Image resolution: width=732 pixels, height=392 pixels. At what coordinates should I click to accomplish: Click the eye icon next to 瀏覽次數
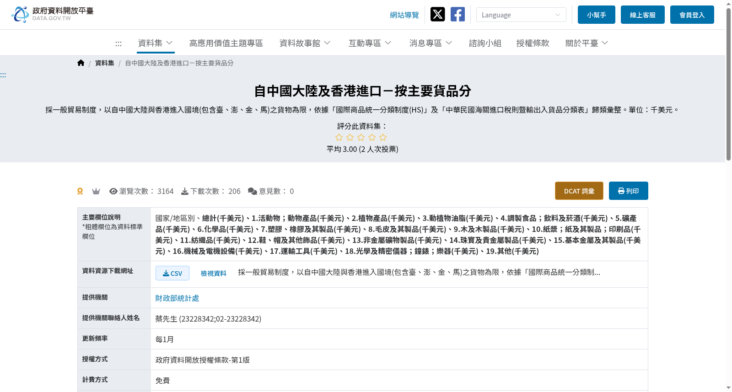point(113,191)
